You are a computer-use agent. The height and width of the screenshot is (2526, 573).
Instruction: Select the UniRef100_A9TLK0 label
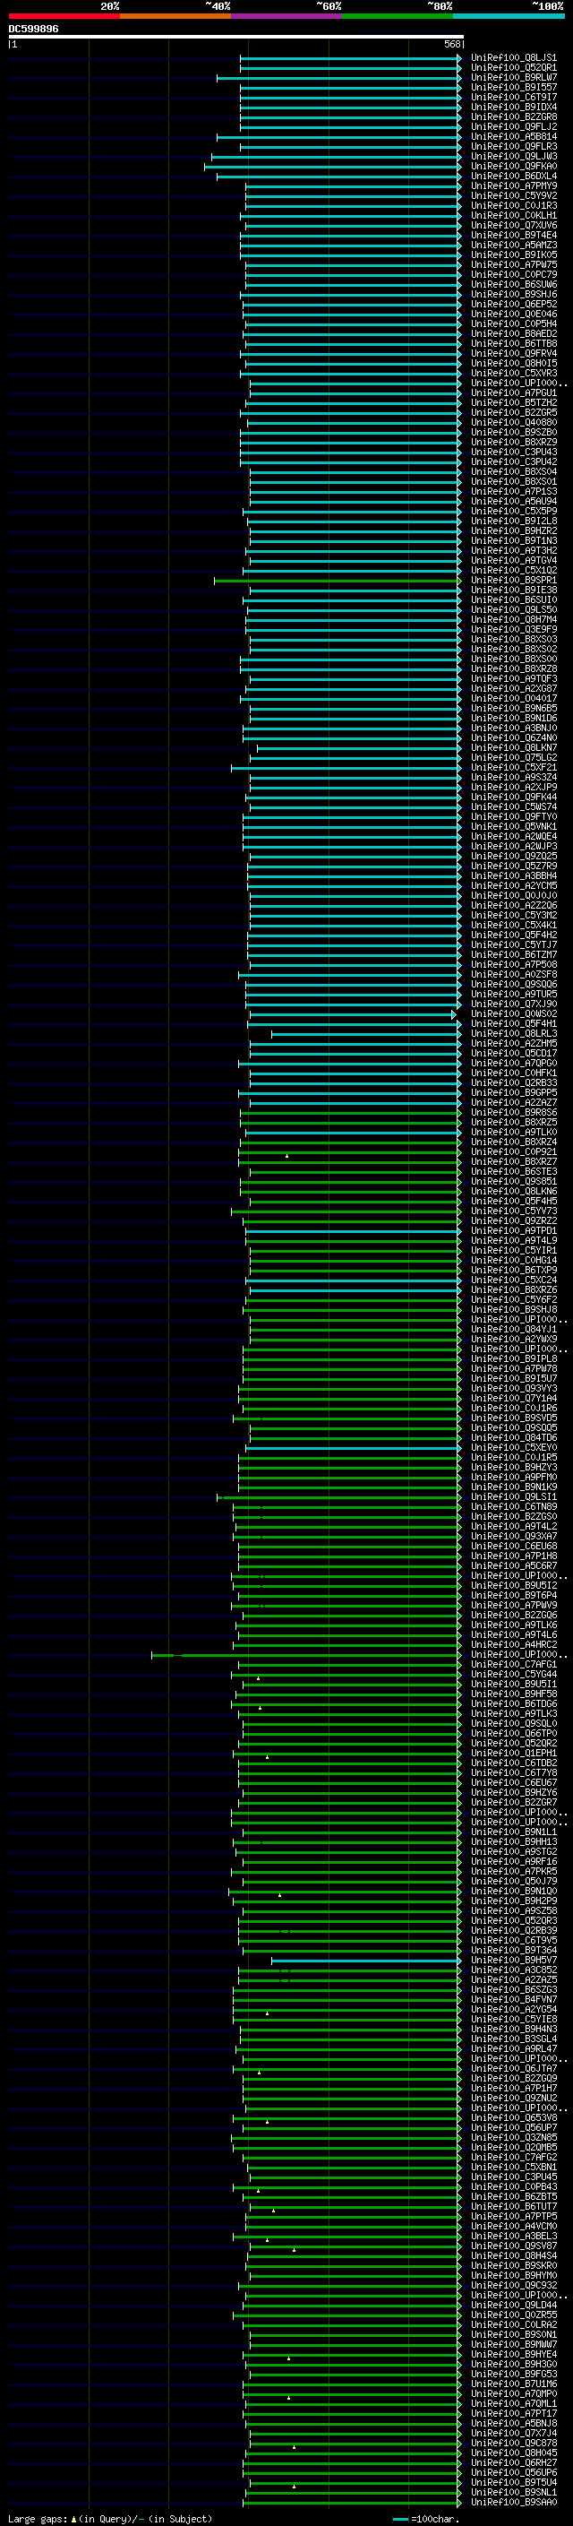(514, 1132)
